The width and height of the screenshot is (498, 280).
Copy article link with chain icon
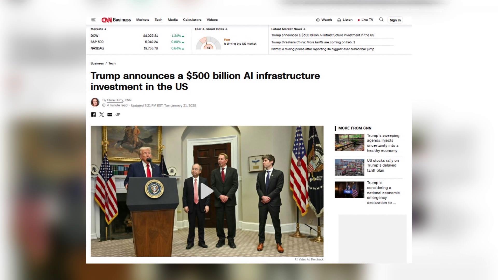click(118, 115)
